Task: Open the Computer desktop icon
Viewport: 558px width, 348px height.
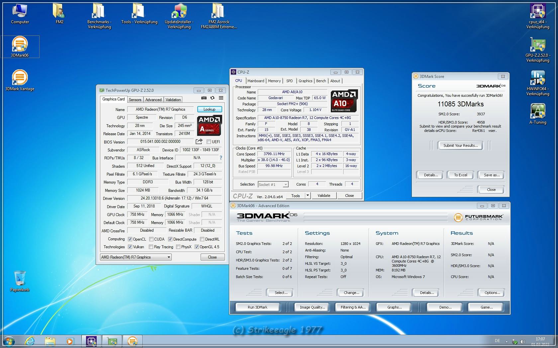Action: click(20, 14)
